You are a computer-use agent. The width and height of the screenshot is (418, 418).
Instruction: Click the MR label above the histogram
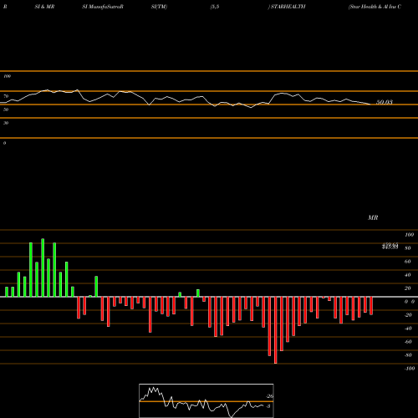pyautogui.click(x=373, y=217)
